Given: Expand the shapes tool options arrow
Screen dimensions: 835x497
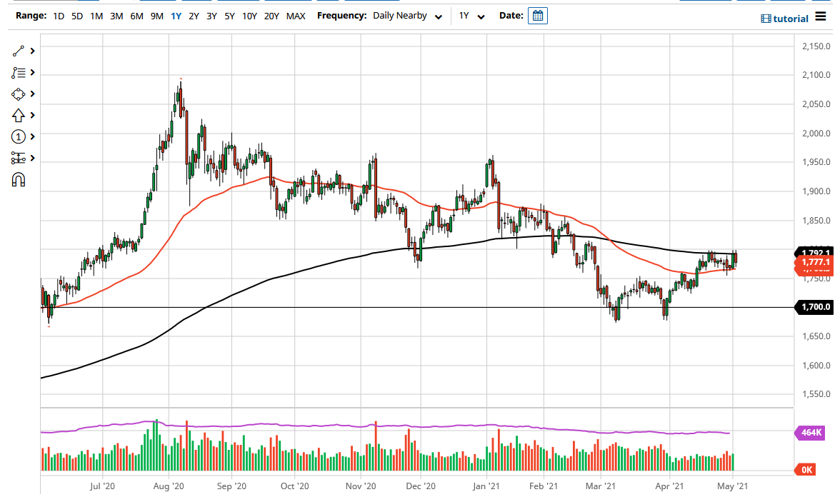Looking at the screenshot, I should click(32, 94).
